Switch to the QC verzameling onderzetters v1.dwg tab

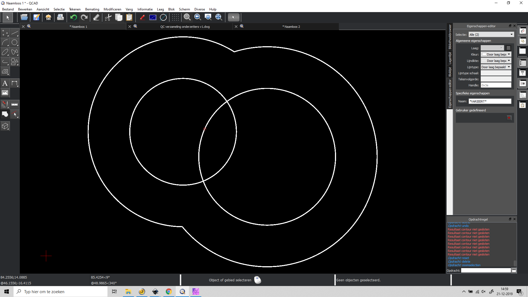pos(185,27)
